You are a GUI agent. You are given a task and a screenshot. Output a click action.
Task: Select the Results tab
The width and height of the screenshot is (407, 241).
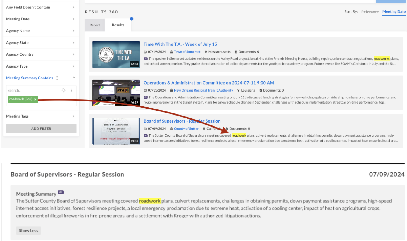coord(118,25)
